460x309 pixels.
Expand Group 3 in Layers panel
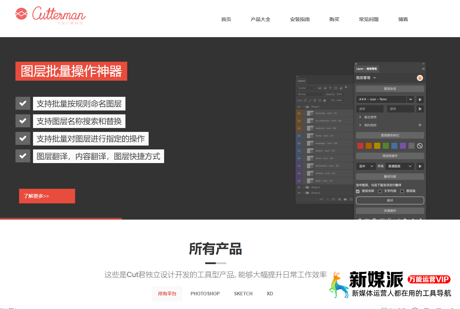(304, 193)
